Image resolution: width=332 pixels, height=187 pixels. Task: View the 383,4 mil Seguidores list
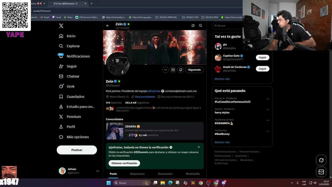tap(137, 103)
